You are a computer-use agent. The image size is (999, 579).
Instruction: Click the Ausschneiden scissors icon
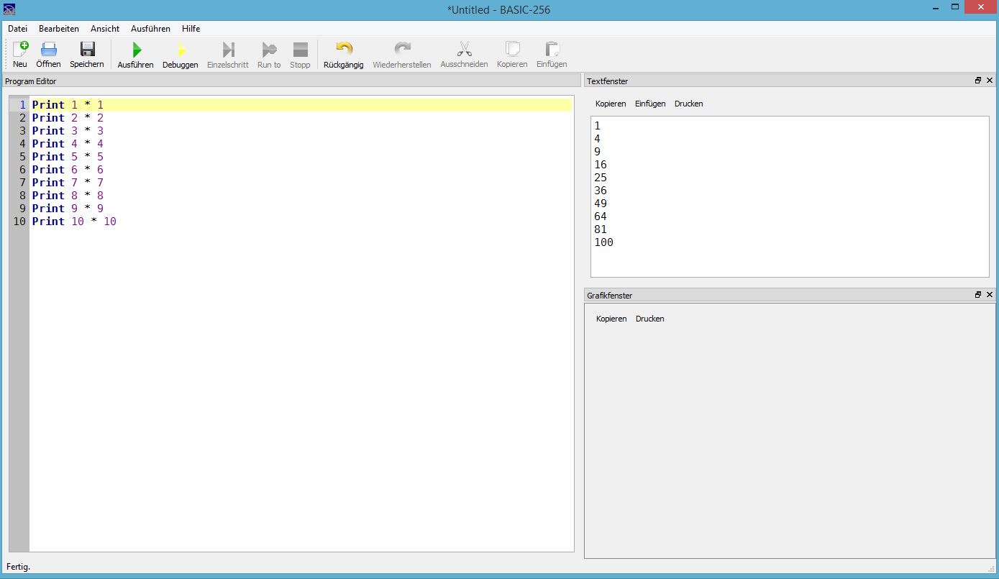465,50
